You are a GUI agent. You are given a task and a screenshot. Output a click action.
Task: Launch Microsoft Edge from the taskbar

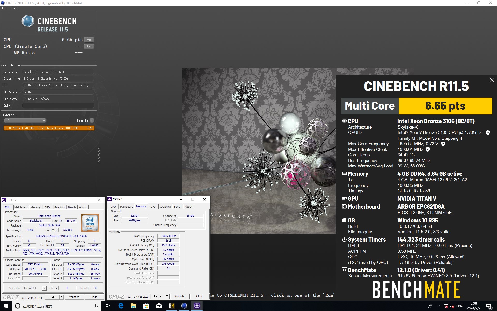click(x=121, y=306)
